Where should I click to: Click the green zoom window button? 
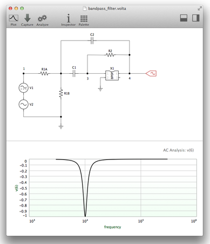click(22, 8)
